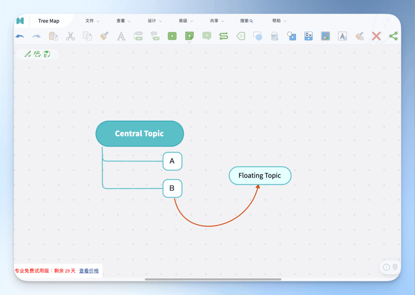
Task: Toggle the editing pen status icon
Action: pos(28,54)
